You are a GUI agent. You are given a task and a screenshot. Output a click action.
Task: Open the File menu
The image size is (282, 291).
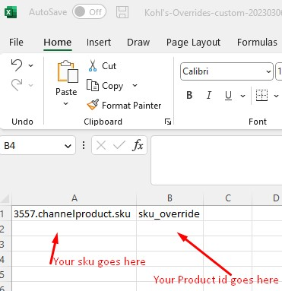(x=16, y=43)
